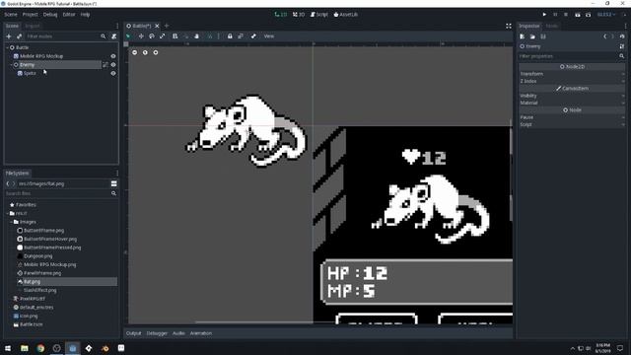The height and width of the screenshot is (355, 631).
Task: Click the FileSystem split-view toggle icon
Action: 114,183
